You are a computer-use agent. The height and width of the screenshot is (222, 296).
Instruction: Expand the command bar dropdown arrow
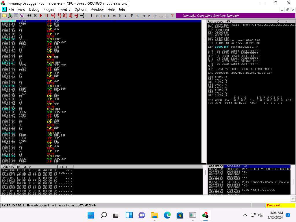[x=293, y=199]
